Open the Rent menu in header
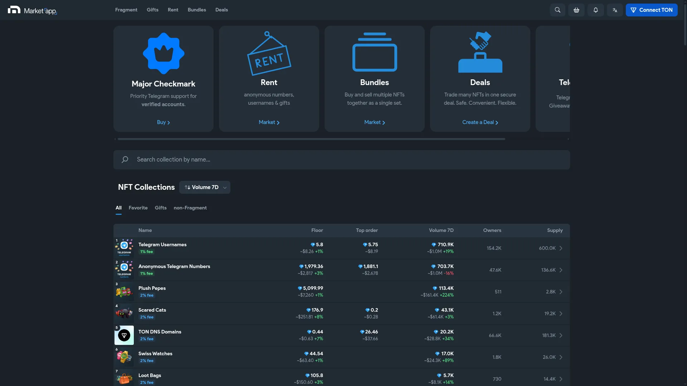The image size is (687, 386). pos(173,10)
